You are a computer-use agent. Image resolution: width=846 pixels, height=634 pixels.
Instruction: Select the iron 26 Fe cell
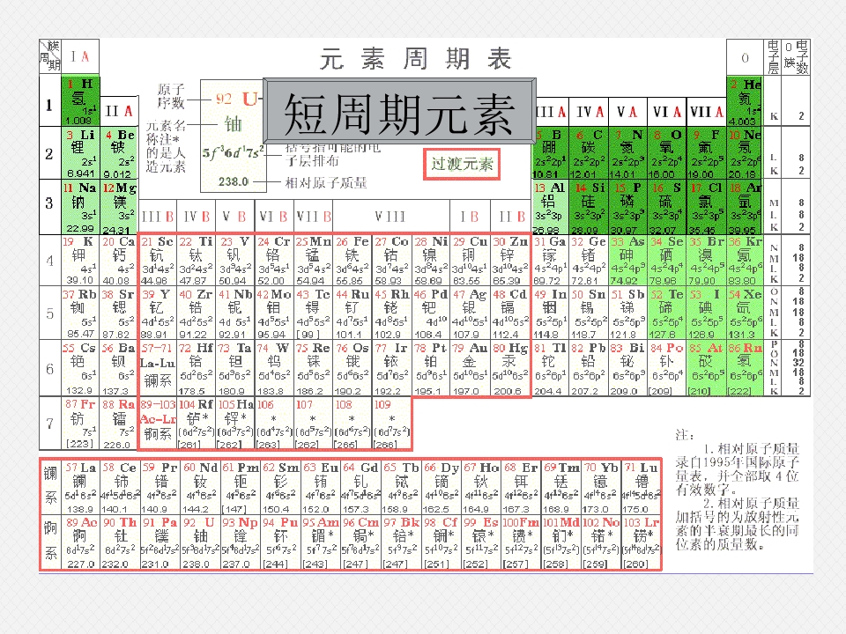point(352,261)
